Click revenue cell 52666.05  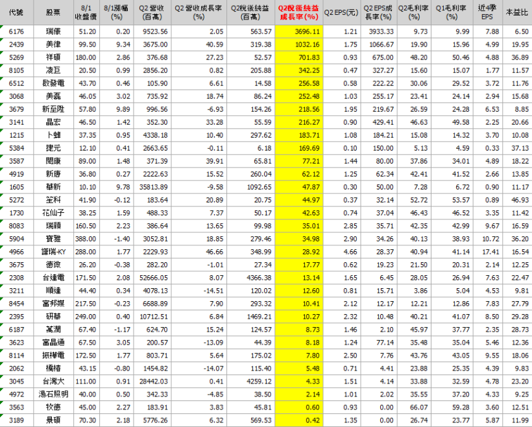(x=152, y=278)
